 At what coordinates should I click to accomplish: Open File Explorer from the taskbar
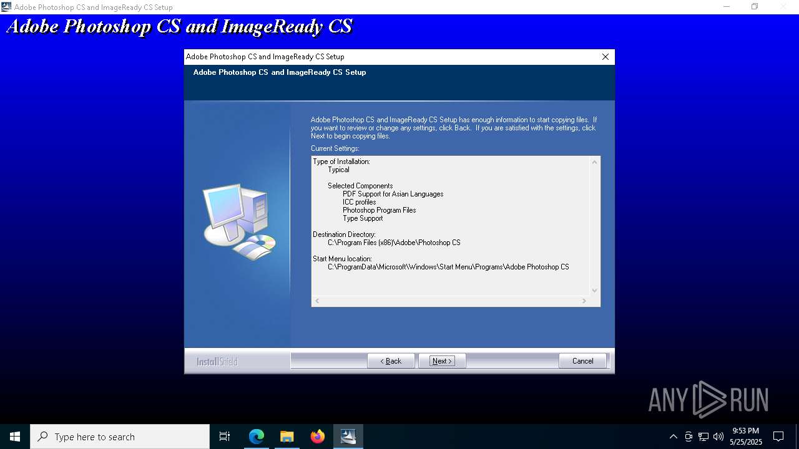coord(287,437)
